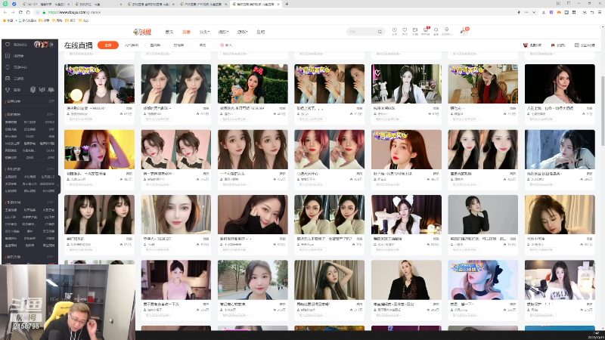Click the trophy icon in dark sidebar
The width and height of the screenshot is (605, 340).
click(8, 89)
